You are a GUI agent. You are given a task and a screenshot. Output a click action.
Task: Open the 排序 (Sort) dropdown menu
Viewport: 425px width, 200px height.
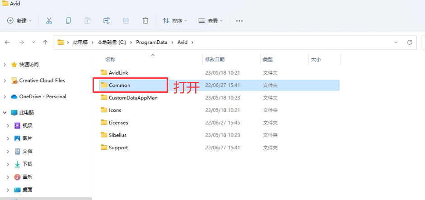click(174, 21)
